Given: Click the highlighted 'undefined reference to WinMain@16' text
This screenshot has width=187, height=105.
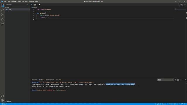Looking at the screenshot, I should point(120,84).
